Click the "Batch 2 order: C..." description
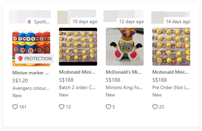 pos(77,88)
